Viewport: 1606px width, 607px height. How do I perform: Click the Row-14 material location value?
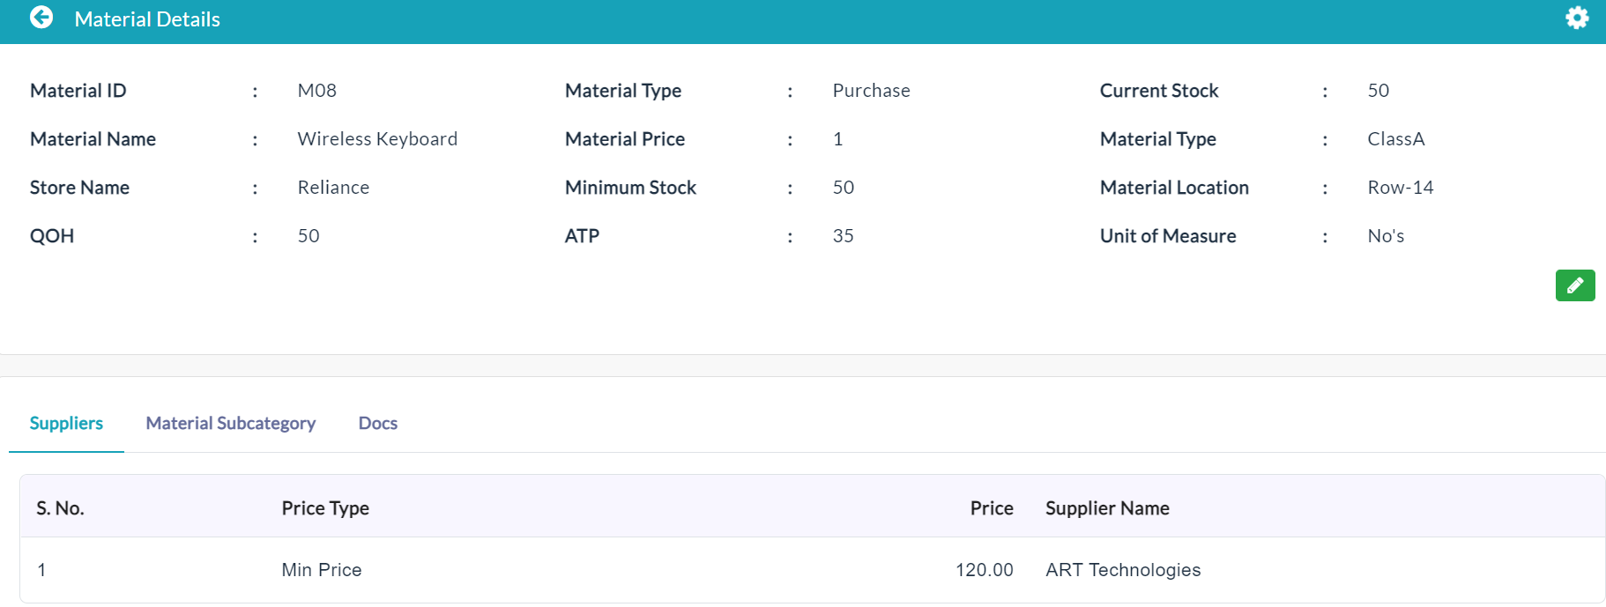click(x=1401, y=188)
